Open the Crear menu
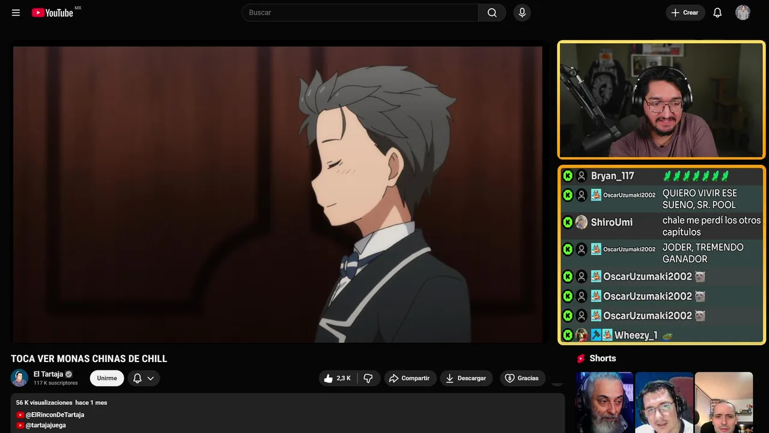Viewport: 769px width, 433px height. (x=685, y=13)
